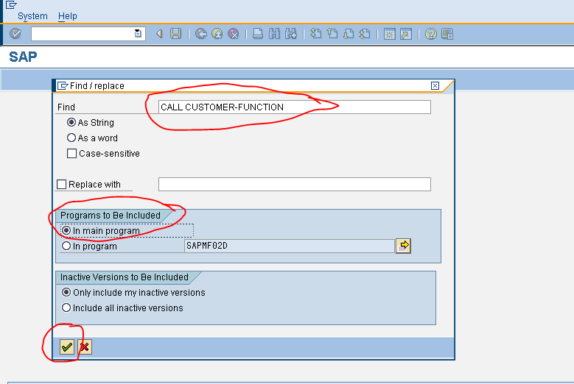Image resolution: width=574 pixels, height=384 pixels.
Task: Cancel dialog with red X button
Action: (85, 346)
